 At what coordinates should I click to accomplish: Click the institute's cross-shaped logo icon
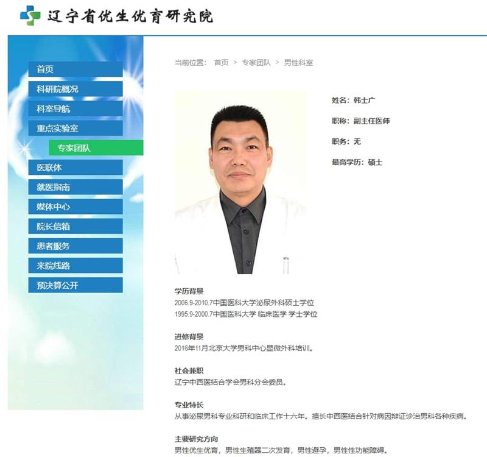[30, 16]
